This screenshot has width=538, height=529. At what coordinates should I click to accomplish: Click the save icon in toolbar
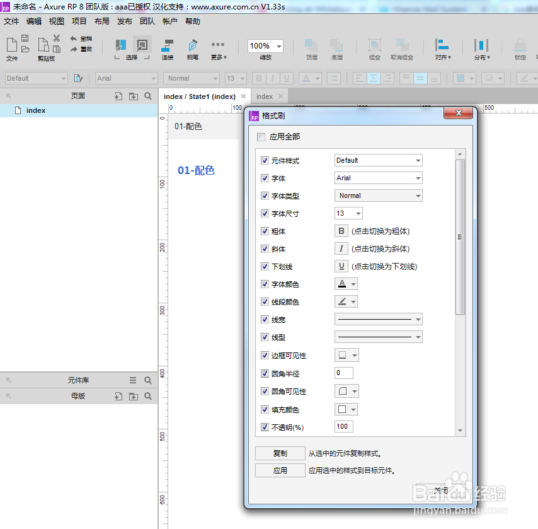[x=25, y=38]
